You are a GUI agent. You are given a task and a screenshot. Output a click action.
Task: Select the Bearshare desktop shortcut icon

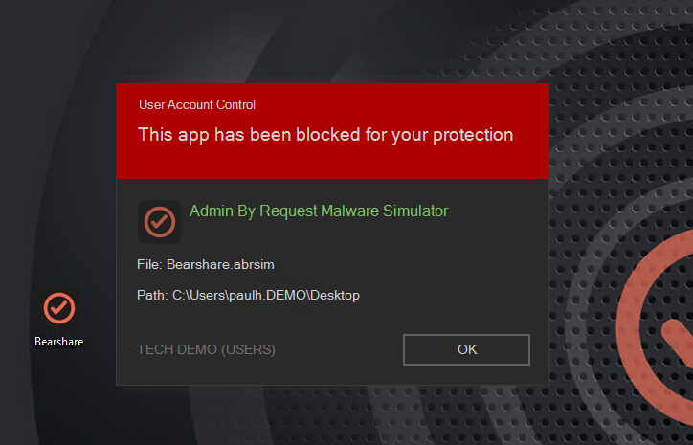[x=59, y=308]
